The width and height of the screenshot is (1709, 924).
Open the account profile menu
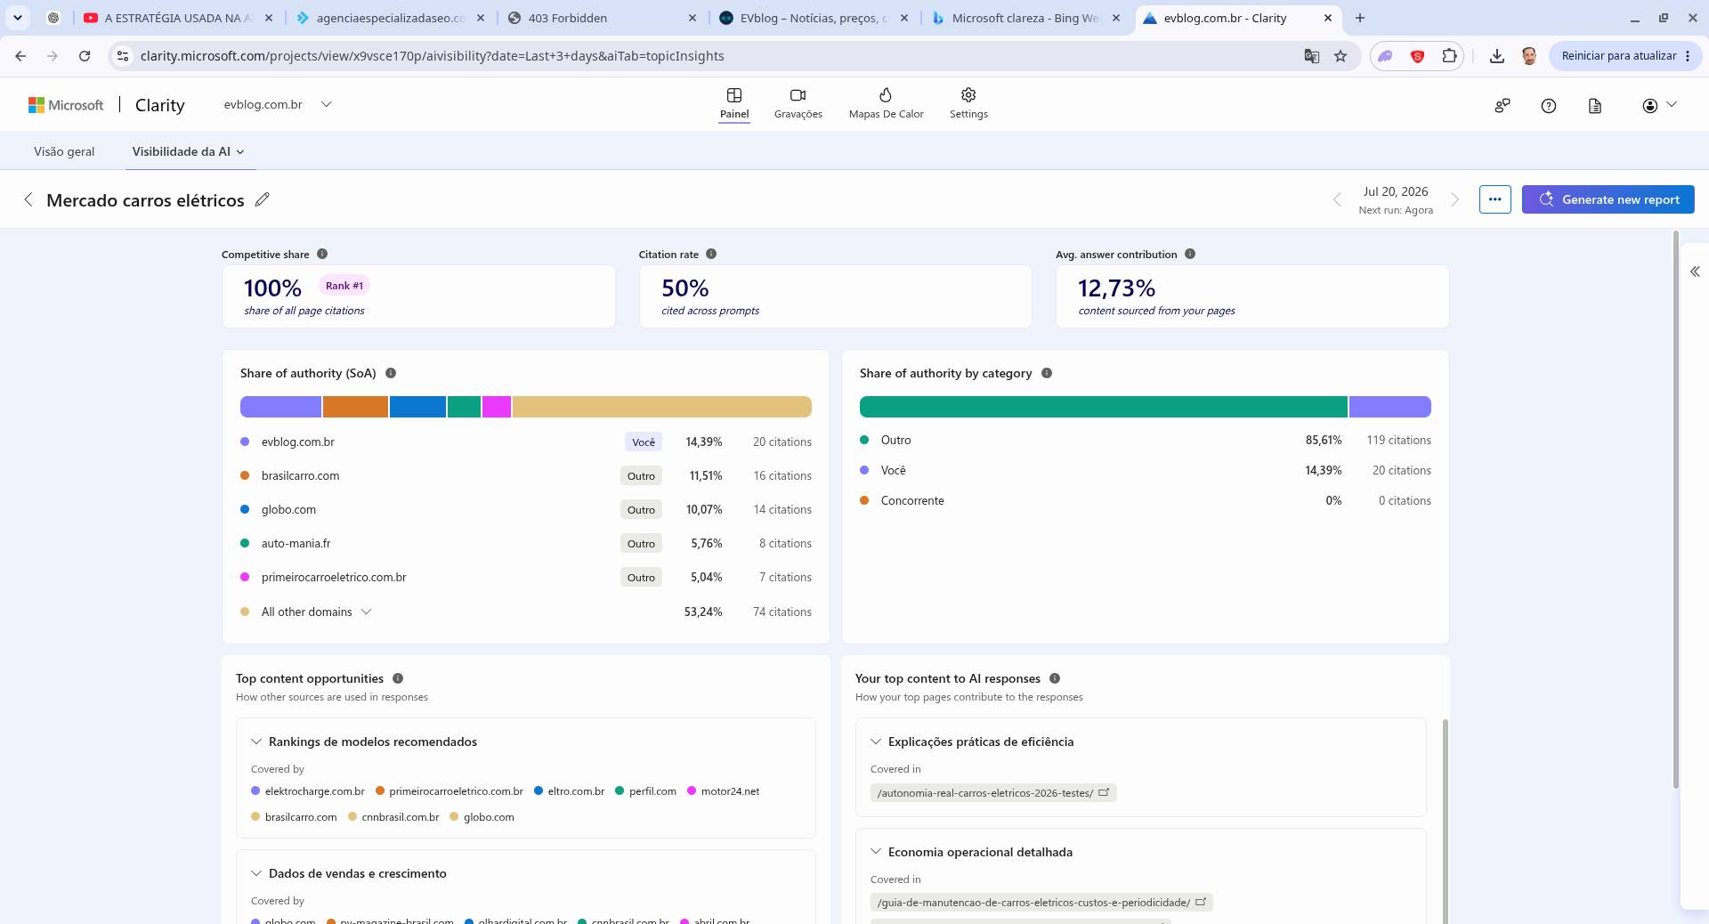[x=1659, y=105]
